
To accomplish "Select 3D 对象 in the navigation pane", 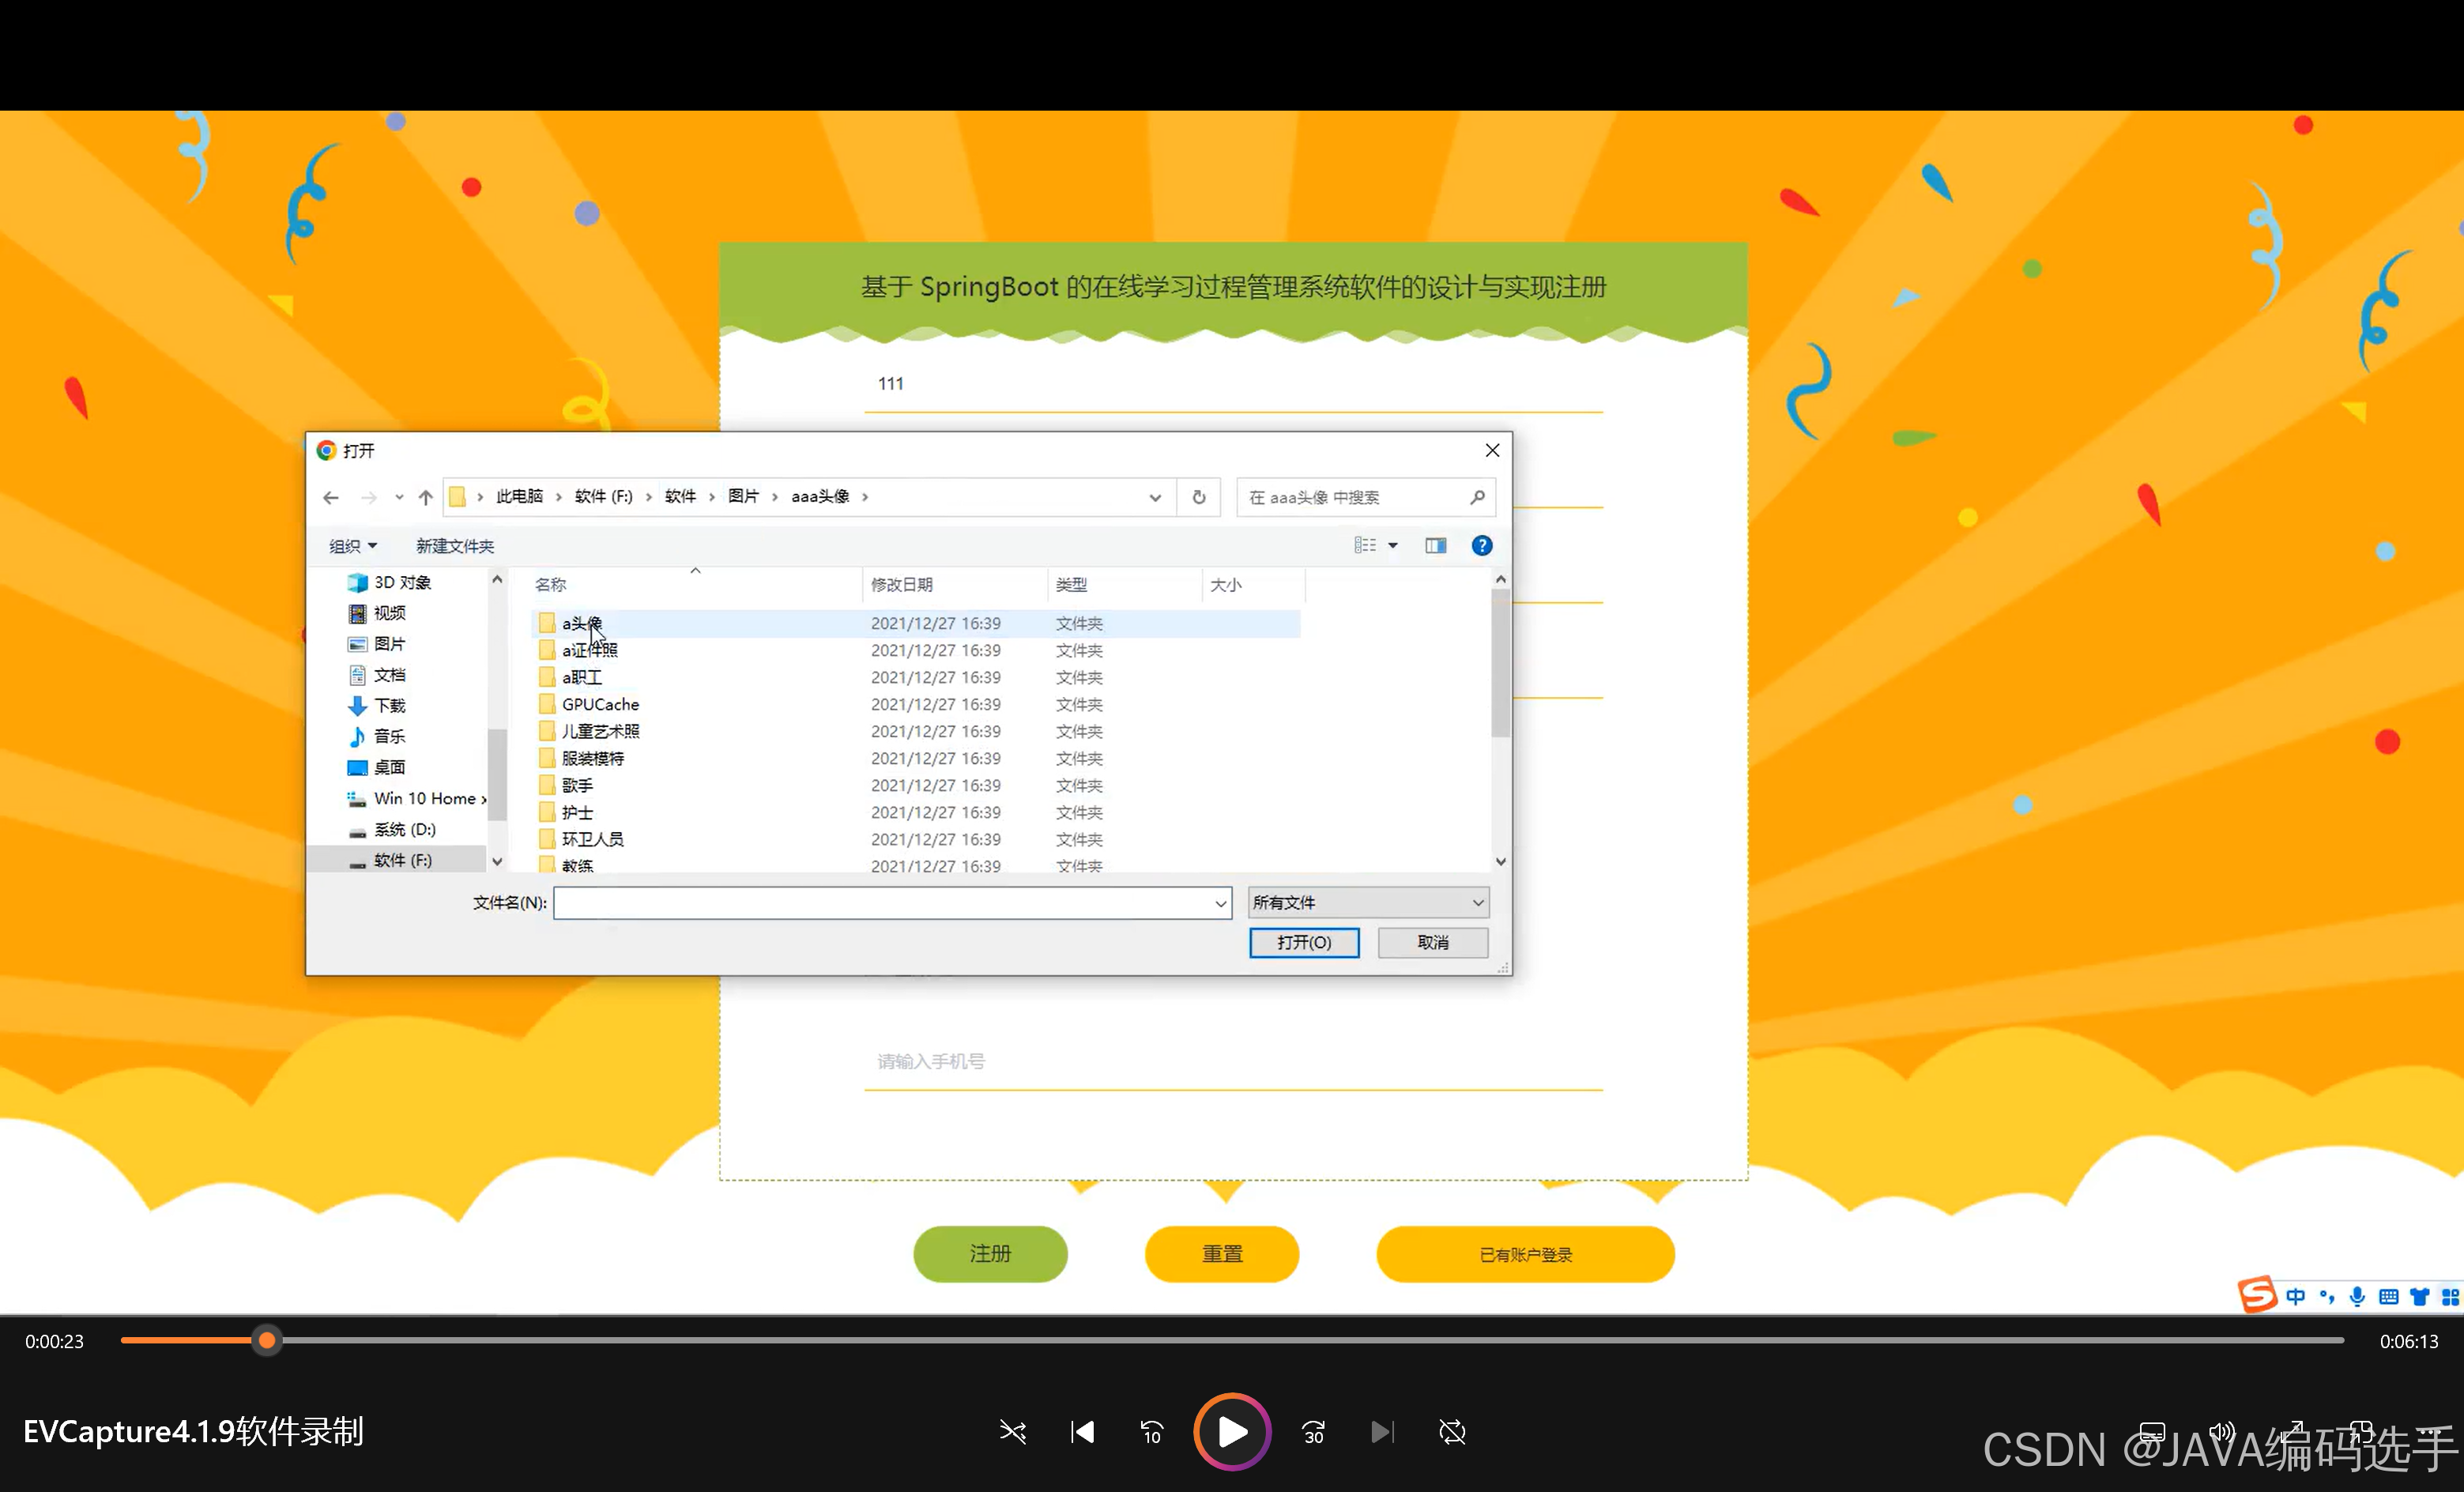I will coord(390,582).
